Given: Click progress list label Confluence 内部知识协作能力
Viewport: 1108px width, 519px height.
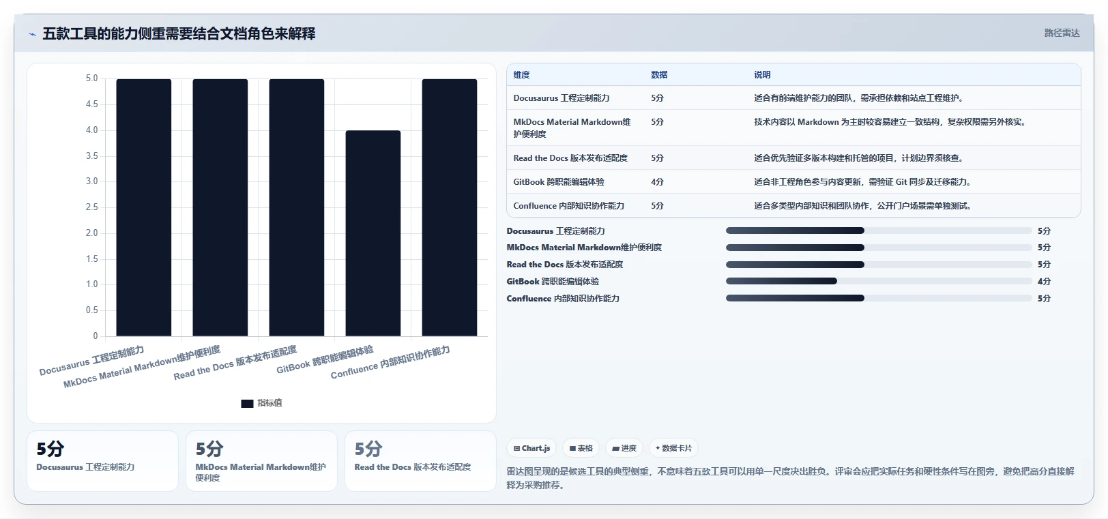Looking at the screenshot, I should (x=563, y=299).
